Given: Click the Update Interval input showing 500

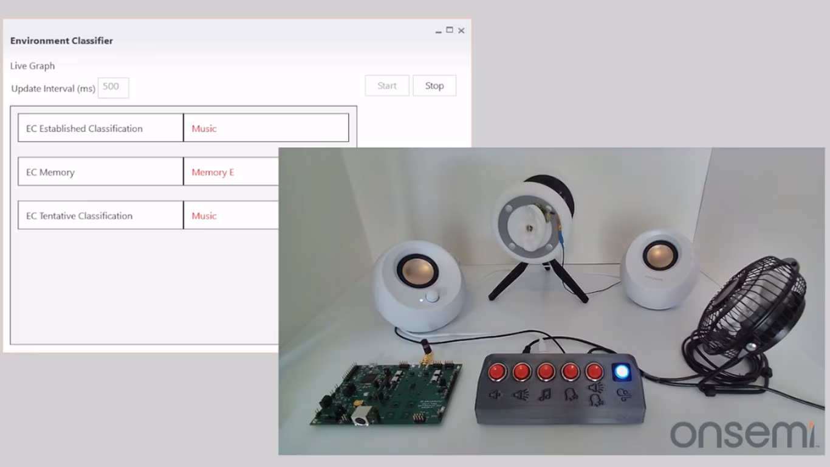Looking at the screenshot, I should point(113,88).
